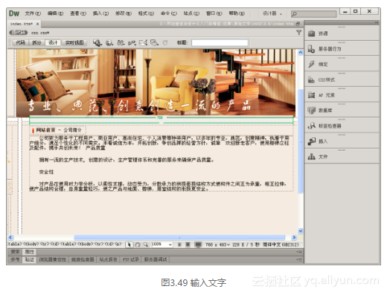Open the 100% zoom level dropdown
Viewport: 387px width, 295px height.
point(161,244)
